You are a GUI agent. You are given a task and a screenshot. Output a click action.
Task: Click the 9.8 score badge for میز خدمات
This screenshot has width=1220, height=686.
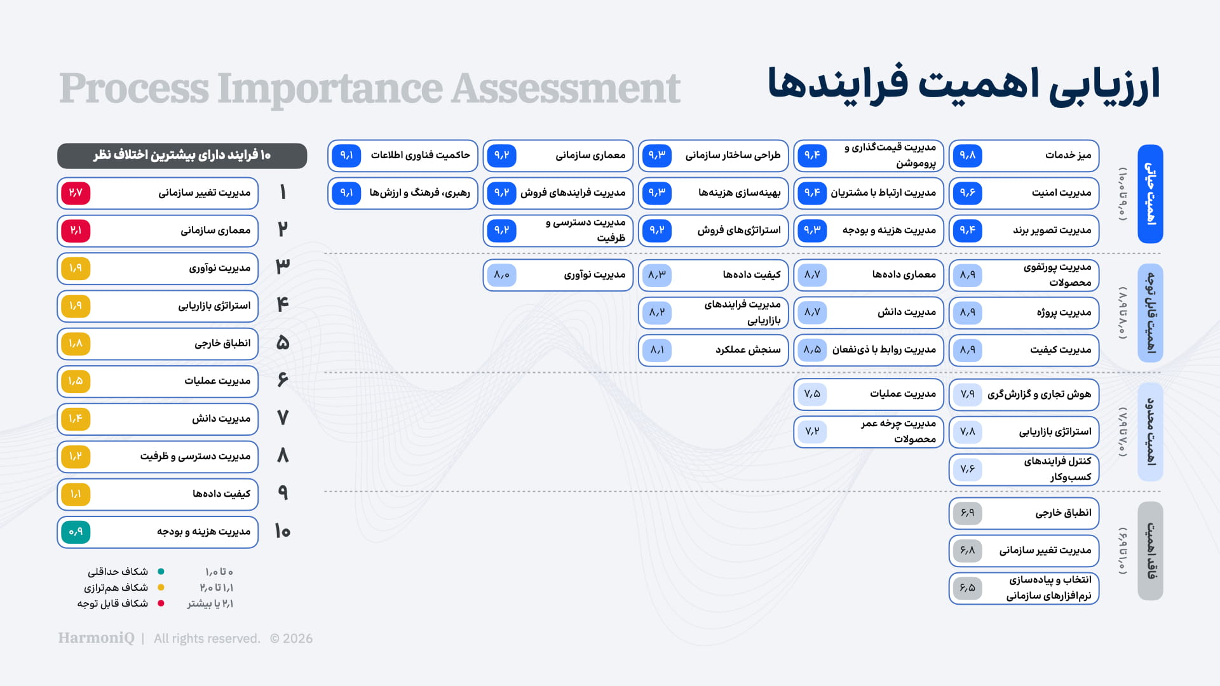967,156
